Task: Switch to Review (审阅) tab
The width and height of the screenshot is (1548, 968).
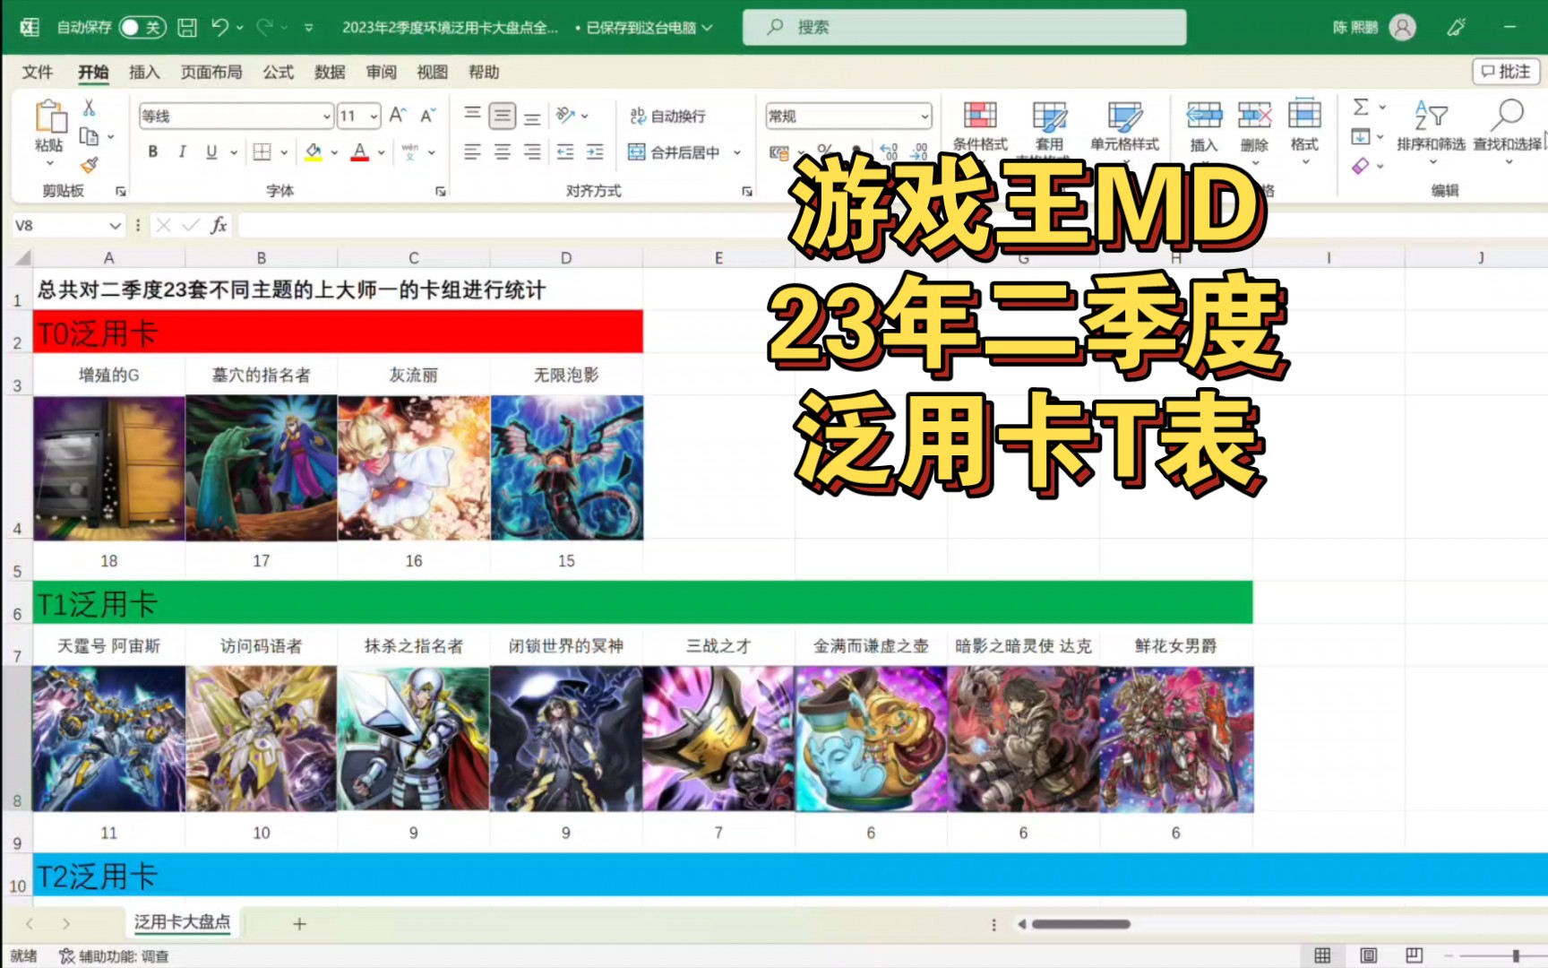Action: click(x=382, y=72)
